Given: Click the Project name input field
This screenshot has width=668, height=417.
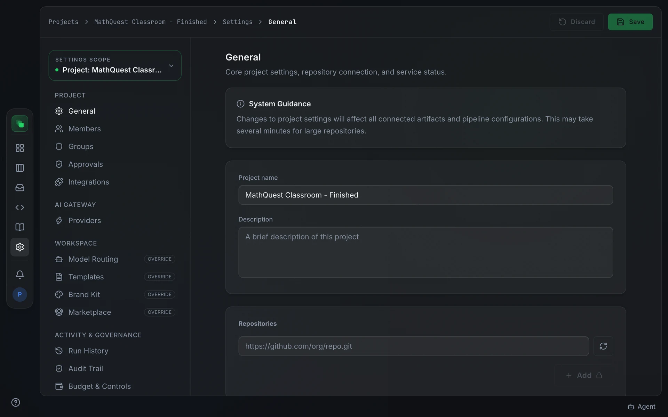Looking at the screenshot, I should point(426,195).
